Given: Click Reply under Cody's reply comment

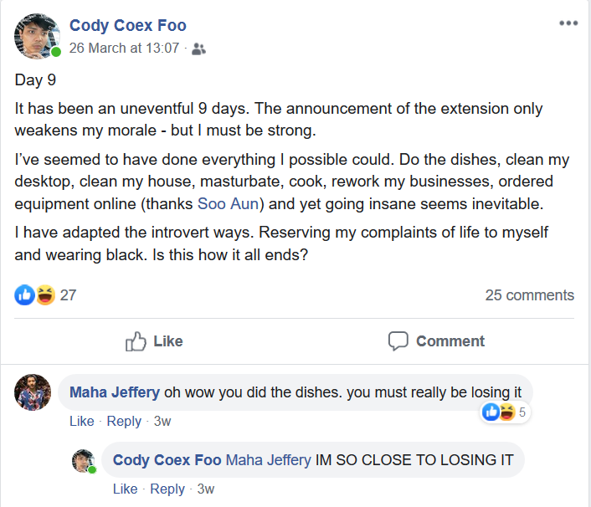Looking at the screenshot, I should pyautogui.click(x=167, y=489).
